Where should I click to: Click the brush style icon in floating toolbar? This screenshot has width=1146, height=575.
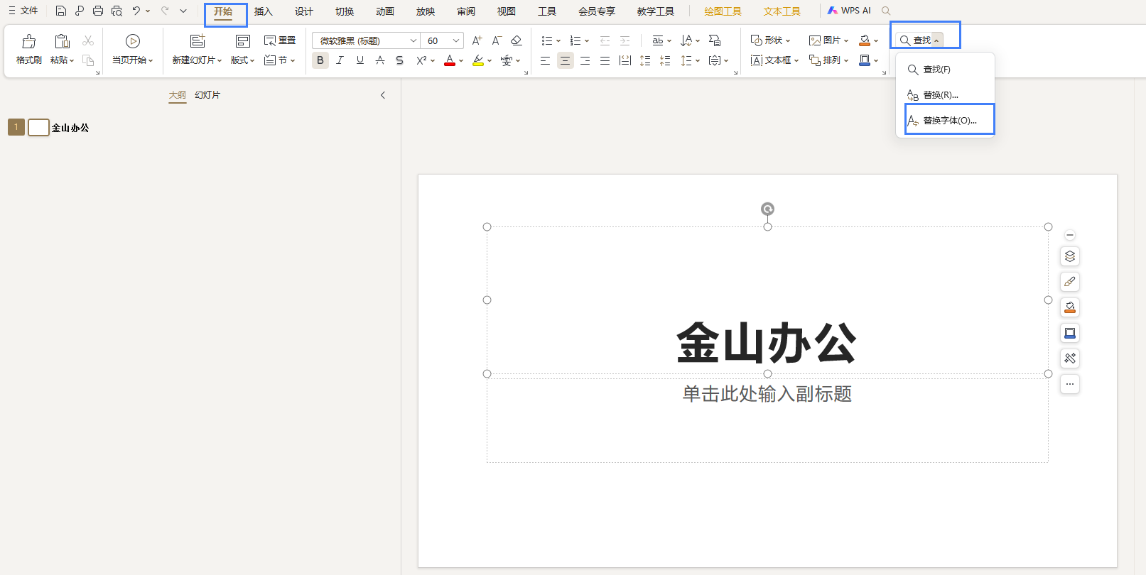tap(1070, 282)
